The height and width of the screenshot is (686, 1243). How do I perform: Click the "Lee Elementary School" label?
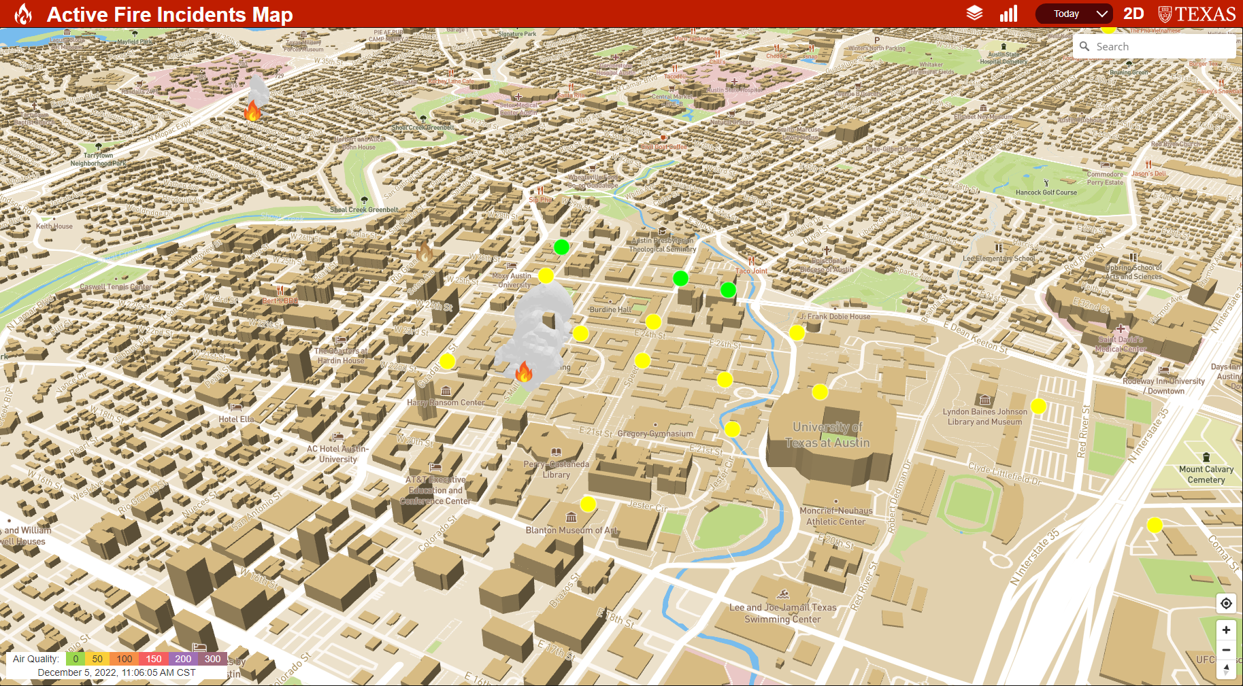[x=999, y=258]
